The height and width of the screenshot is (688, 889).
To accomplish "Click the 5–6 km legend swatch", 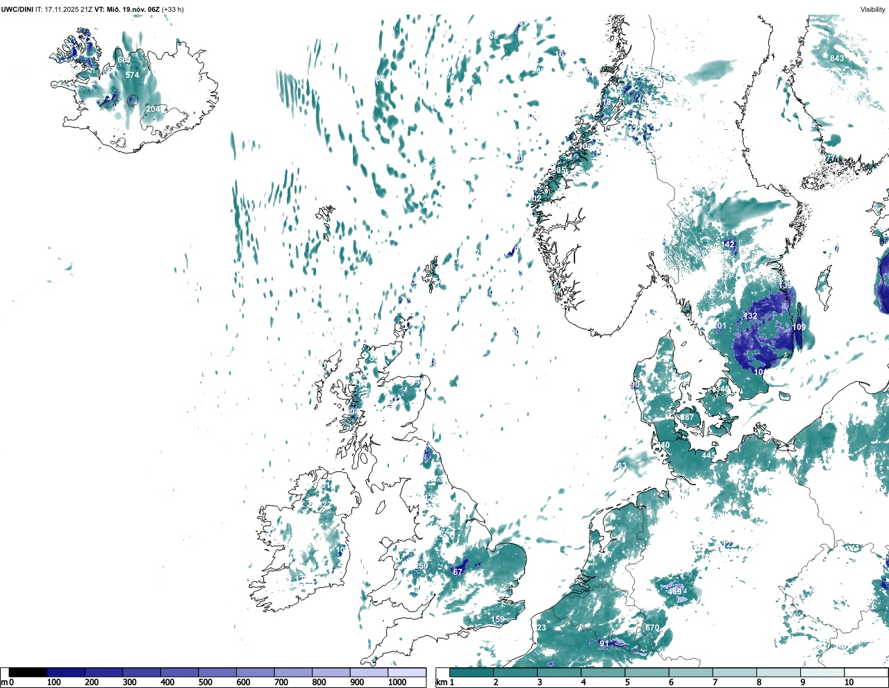I will (x=647, y=672).
